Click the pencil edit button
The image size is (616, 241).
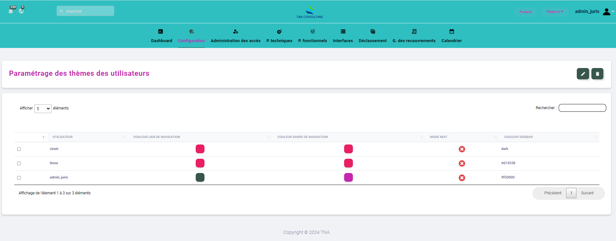583,74
